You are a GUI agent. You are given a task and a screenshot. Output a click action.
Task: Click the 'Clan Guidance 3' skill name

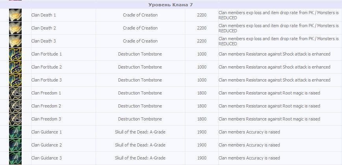[x=46, y=158]
